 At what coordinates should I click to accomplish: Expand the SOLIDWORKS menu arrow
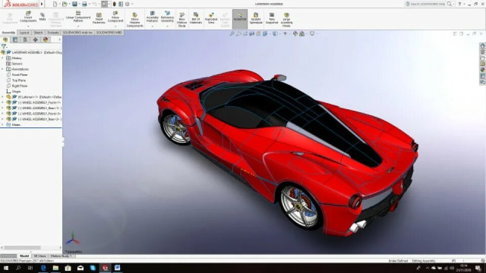click(42, 4)
